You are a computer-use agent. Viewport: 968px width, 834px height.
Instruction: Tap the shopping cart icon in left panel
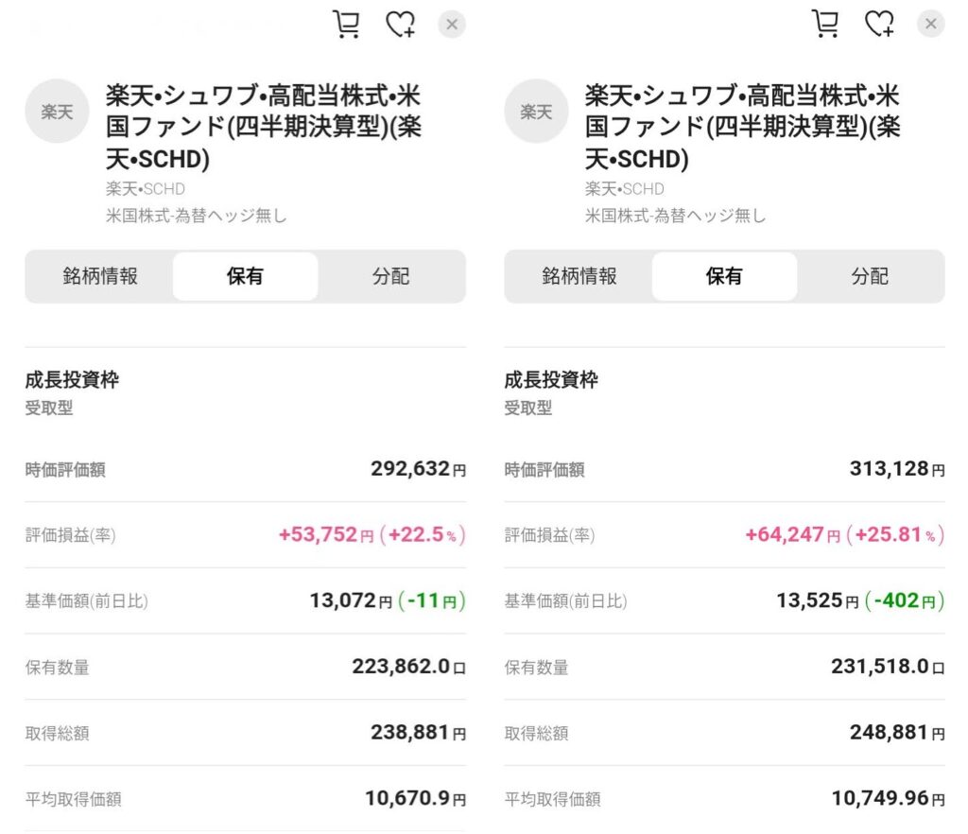[346, 24]
